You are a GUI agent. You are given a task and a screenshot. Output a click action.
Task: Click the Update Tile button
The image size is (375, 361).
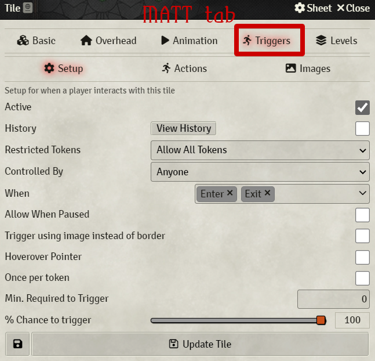coord(200,344)
